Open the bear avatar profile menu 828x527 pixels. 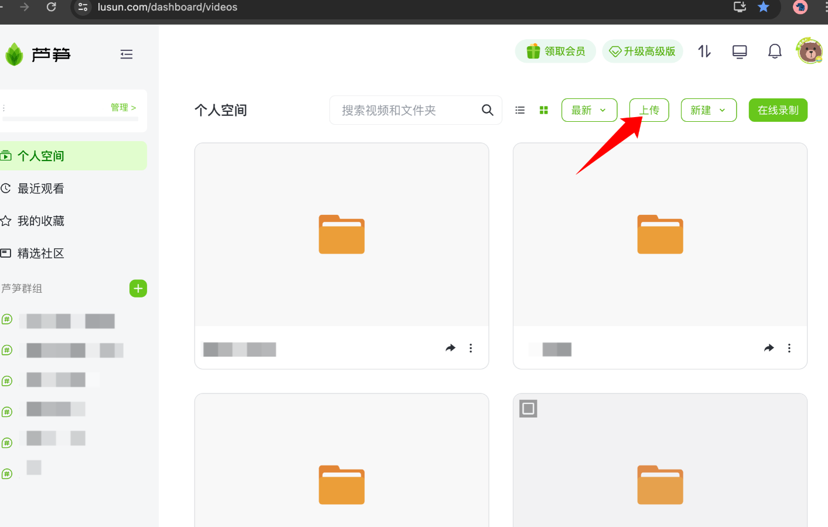coord(810,51)
